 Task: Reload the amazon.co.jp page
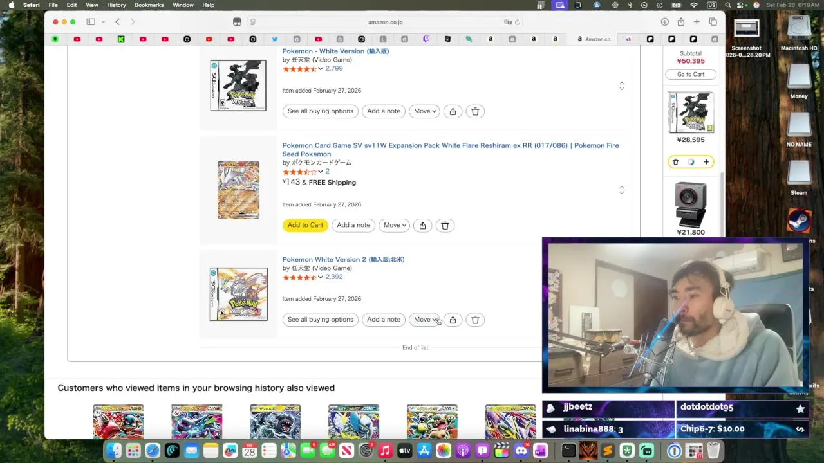pyautogui.click(x=517, y=22)
